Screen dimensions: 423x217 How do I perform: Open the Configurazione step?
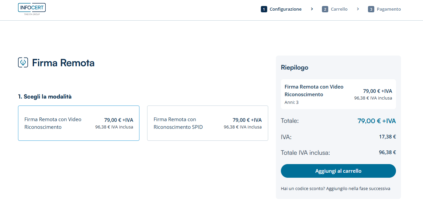[285, 9]
